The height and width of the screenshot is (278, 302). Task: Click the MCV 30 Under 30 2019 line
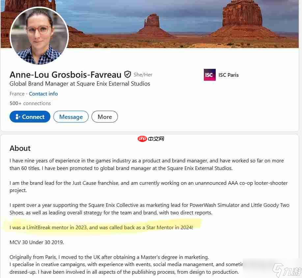coord(37,242)
